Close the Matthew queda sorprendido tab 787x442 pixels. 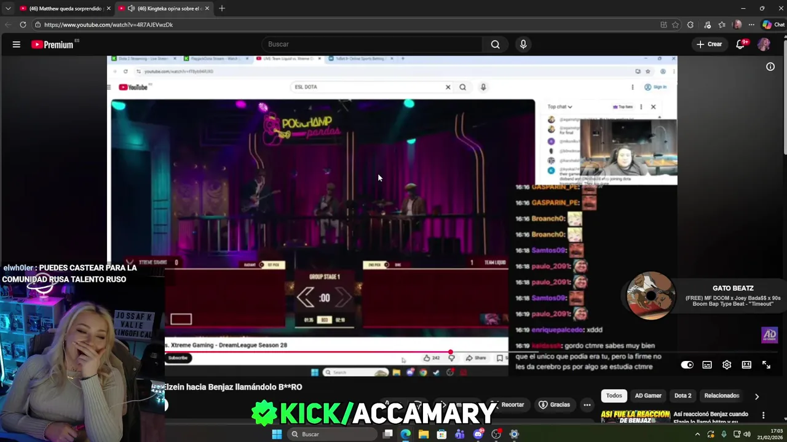click(109, 8)
